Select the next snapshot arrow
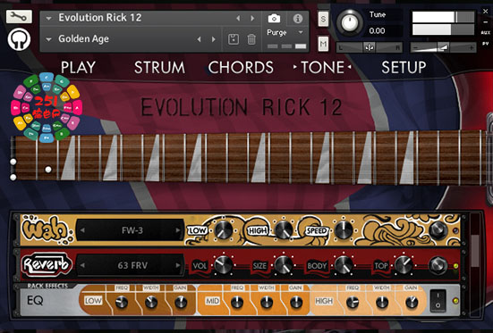Viewport: 493px width, 333px height. click(214, 39)
